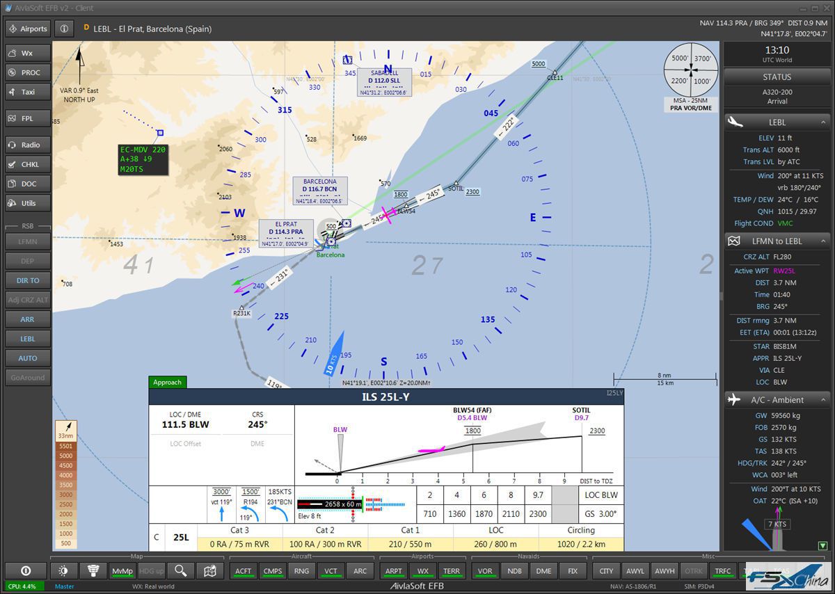835x594 pixels.
Task: Click the SOTIL waypoint on the map
Action: coord(456,184)
